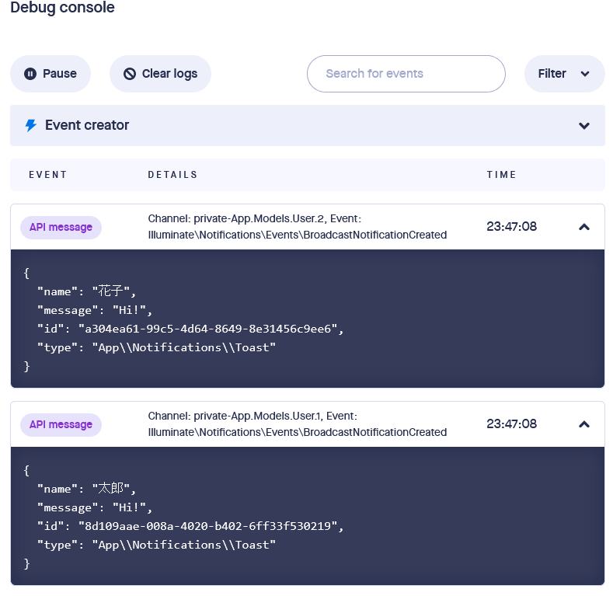Click the DETAILS column header
The width and height of the screenshot is (613, 596).
point(172,175)
